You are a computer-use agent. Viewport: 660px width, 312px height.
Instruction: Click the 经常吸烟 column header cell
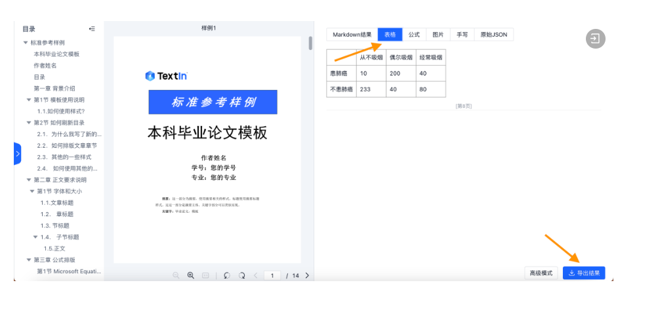point(430,57)
